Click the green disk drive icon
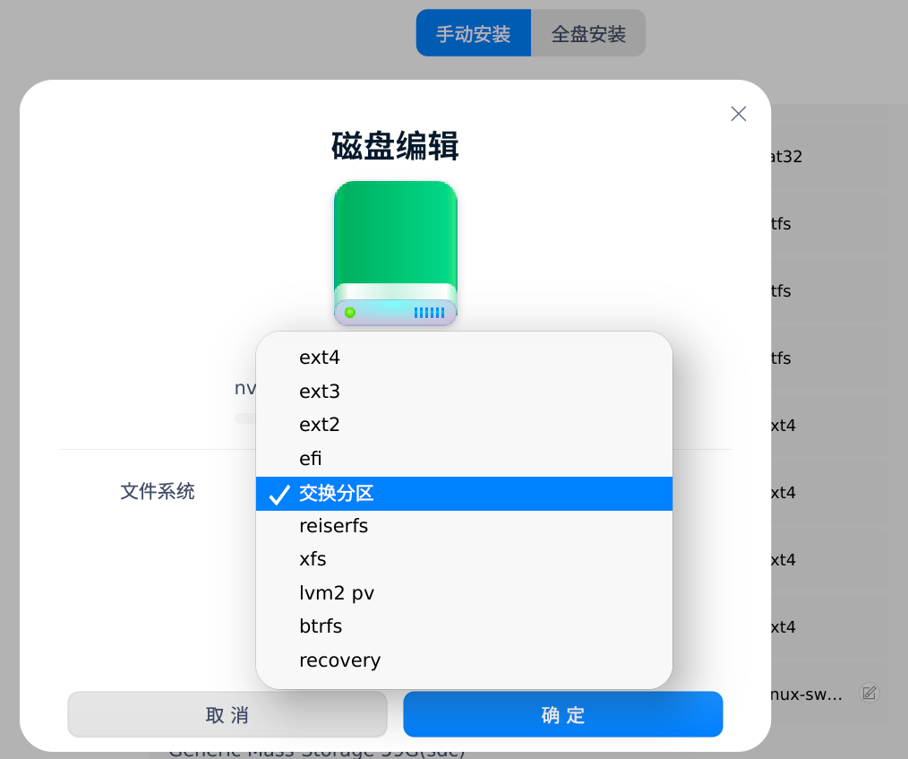 tap(396, 254)
